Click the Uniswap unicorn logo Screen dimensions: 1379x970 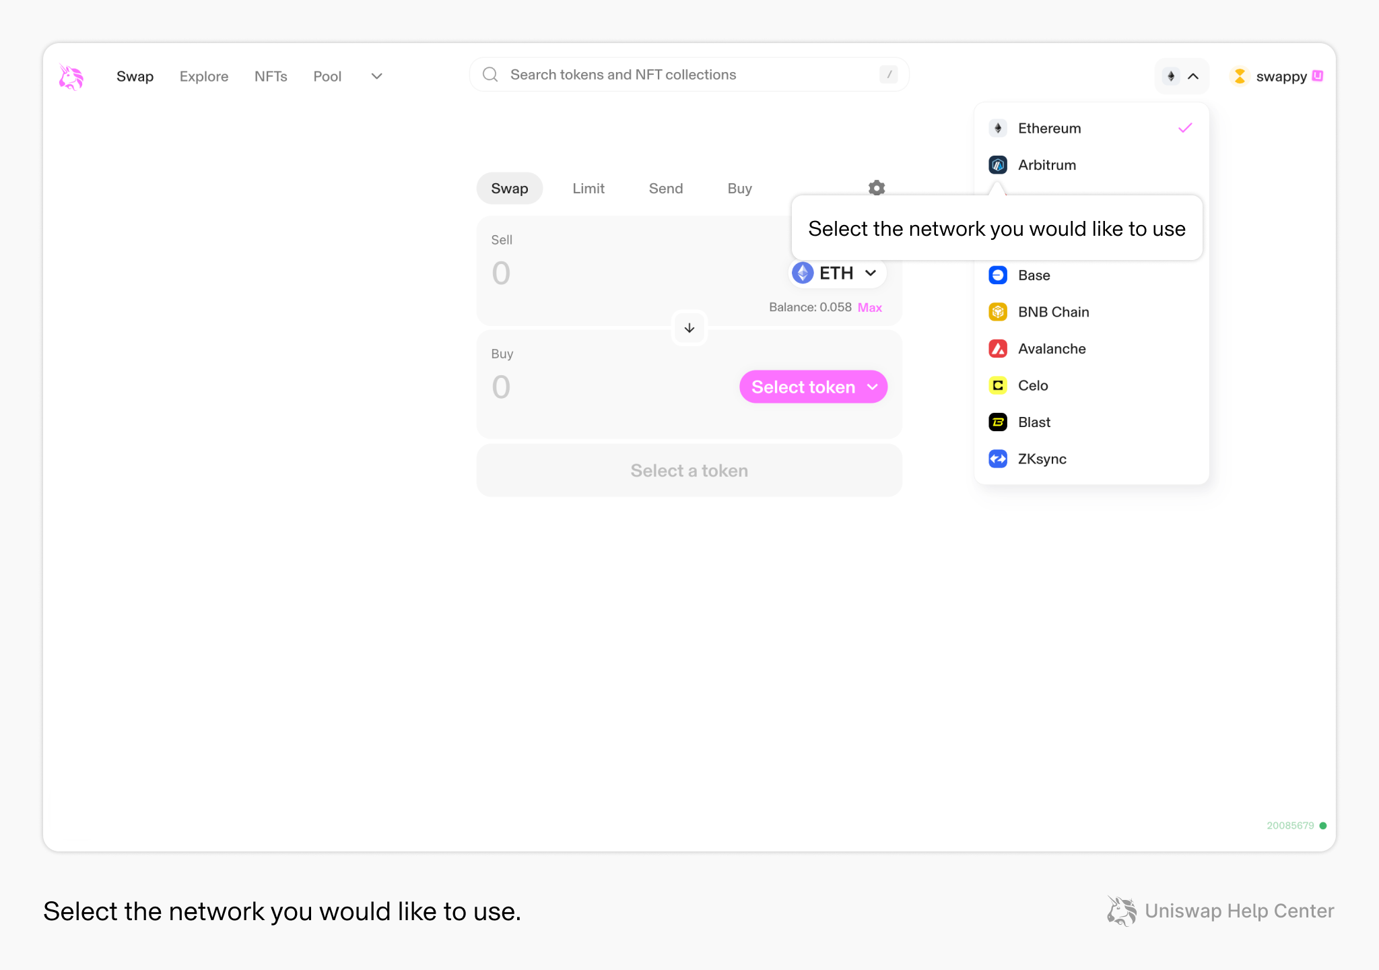[x=71, y=76]
